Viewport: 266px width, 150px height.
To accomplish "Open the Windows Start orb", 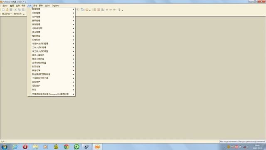I will (4, 147).
